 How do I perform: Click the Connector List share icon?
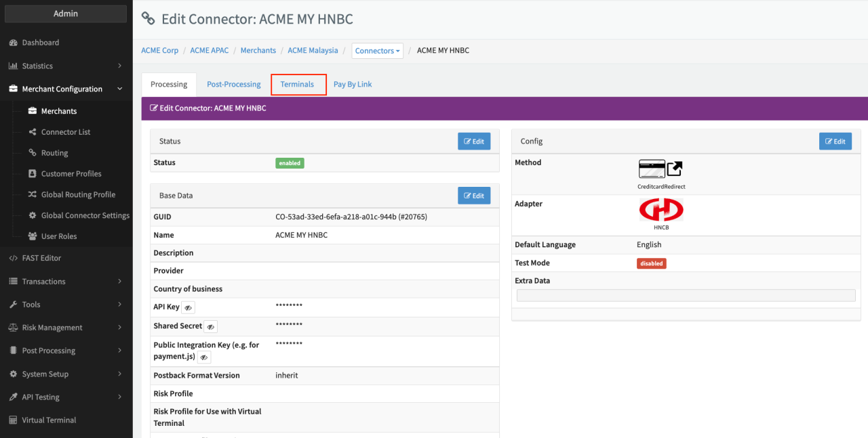[33, 132]
